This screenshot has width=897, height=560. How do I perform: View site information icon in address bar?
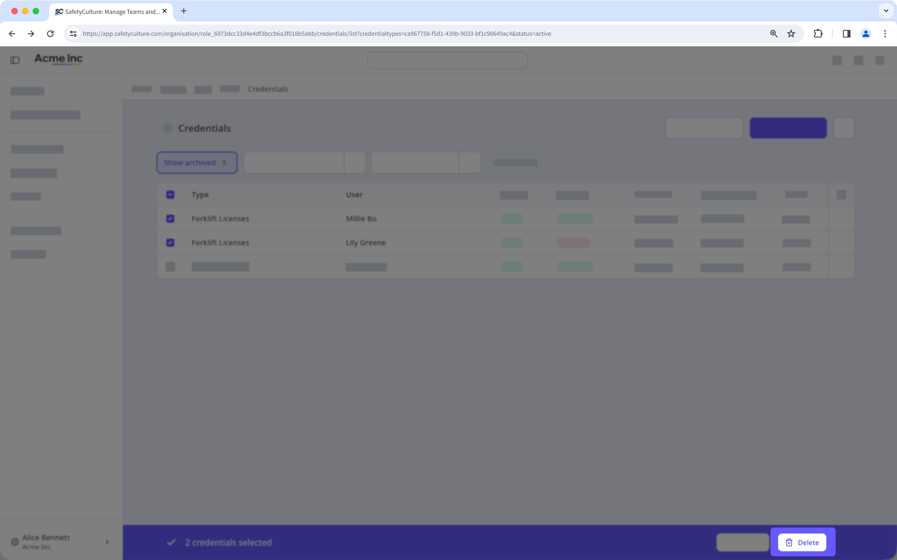73,34
